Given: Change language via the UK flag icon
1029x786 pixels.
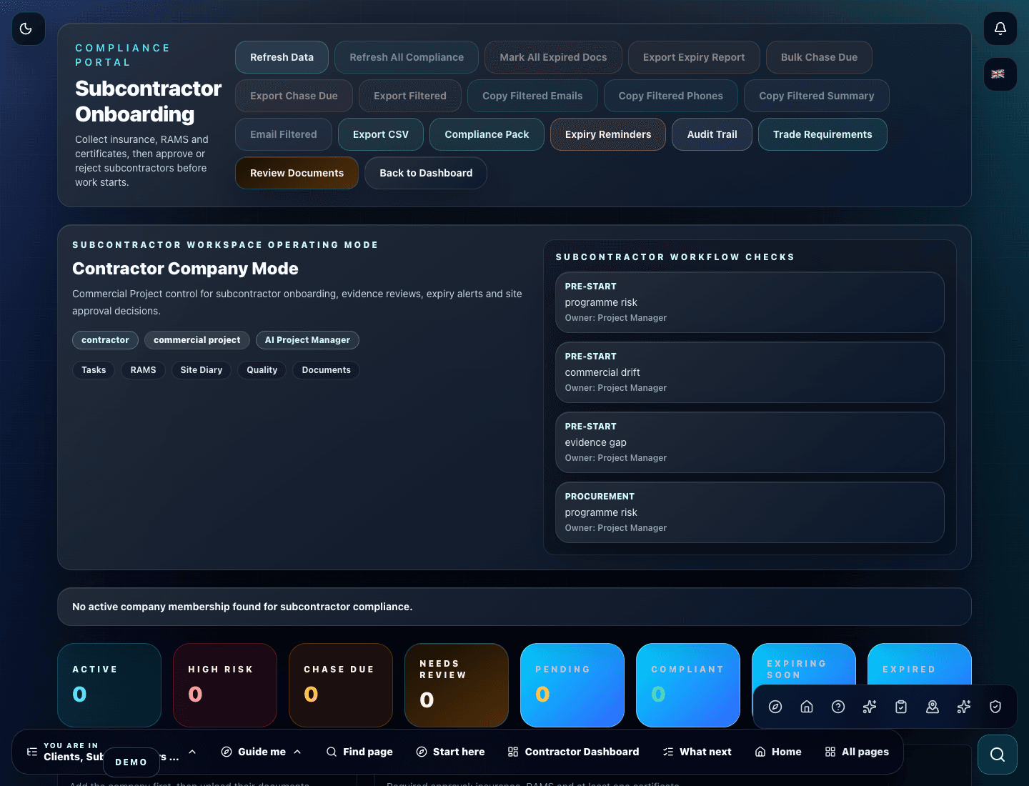Looking at the screenshot, I should click(x=1000, y=74).
